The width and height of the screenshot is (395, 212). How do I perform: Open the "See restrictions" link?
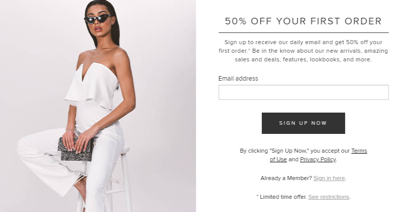pyautogui.click(x=329, y=197)
